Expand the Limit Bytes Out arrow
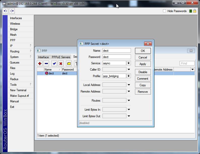Viewport: 200px width, 154px height. 129,116
